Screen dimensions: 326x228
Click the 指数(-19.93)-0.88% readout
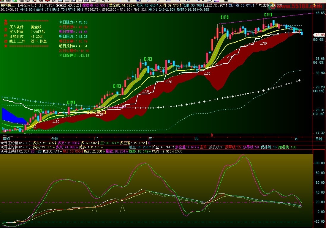click(x=193, y=10)
